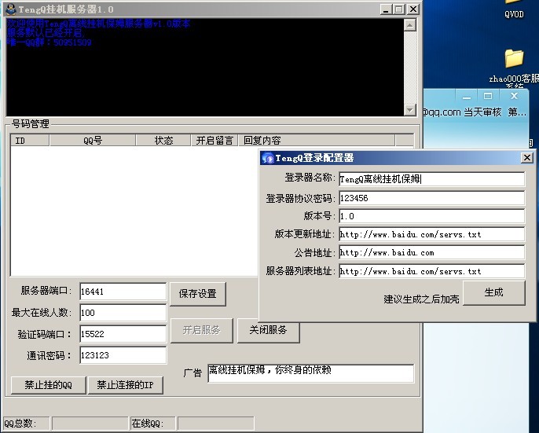Screen dimensions: 539x433
Task: Sort list by the QQ号 column header
Action: click(x=92, y=141)
